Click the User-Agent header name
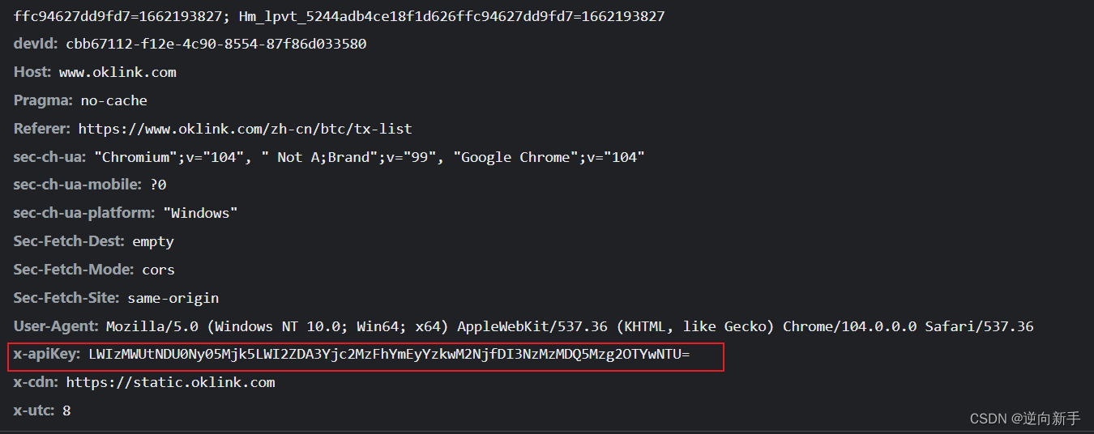This screenshot has width=1094, height=434. [x=57, y=326]
